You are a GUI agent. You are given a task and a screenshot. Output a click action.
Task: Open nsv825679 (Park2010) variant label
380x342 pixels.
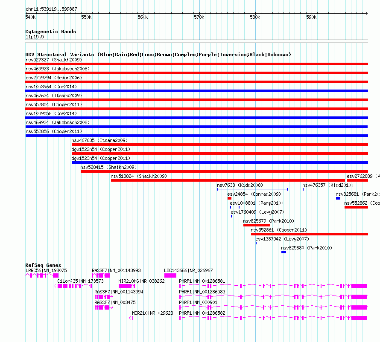[x=269, y=221]
